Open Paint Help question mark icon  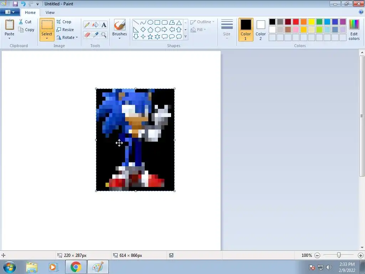(361, 12)
